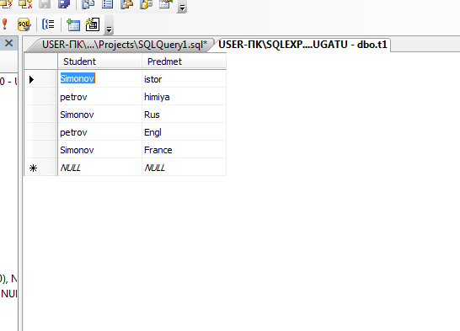Open the top toolbar options dropdown arrow

[x=182, y=8]
